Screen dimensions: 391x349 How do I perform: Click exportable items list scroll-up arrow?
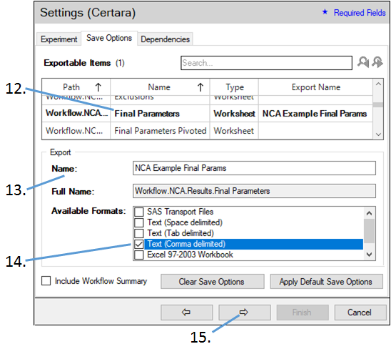tap(378, 84)
